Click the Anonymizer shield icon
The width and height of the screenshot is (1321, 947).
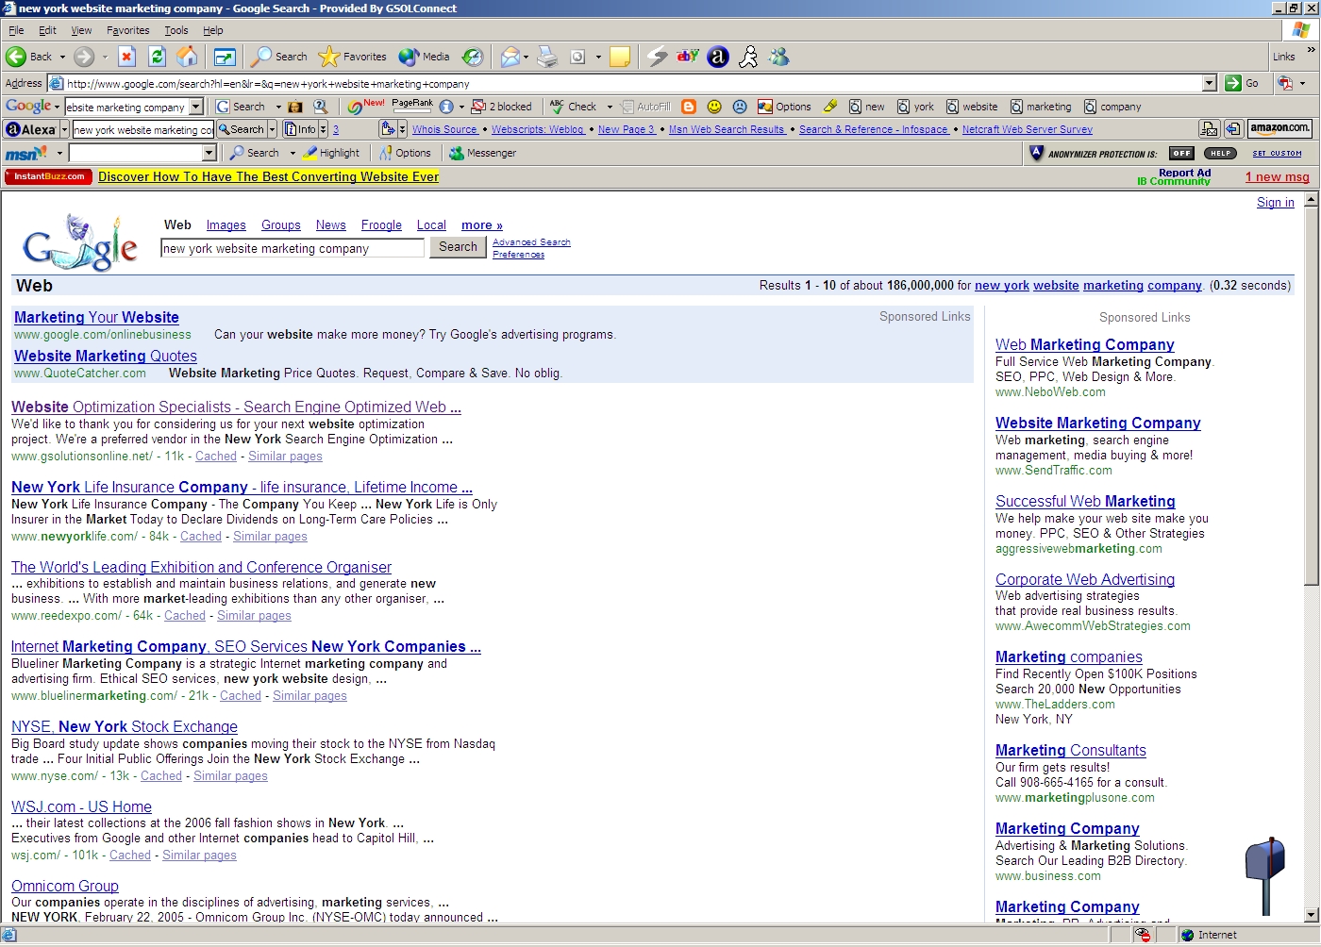[x=1036, y=153]
